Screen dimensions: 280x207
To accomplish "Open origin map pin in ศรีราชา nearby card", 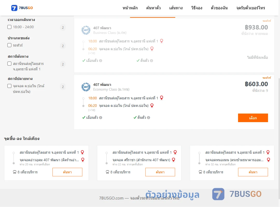I will click(175, 152).
